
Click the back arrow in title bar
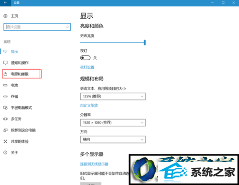(x=5, y=3)
